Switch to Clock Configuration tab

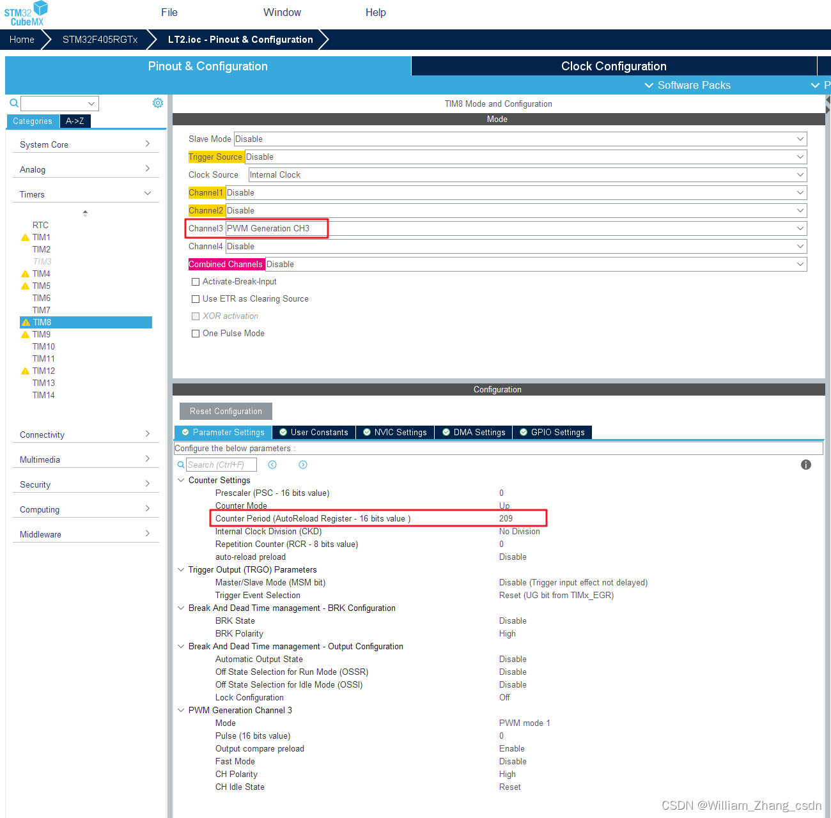pos(614,66)
